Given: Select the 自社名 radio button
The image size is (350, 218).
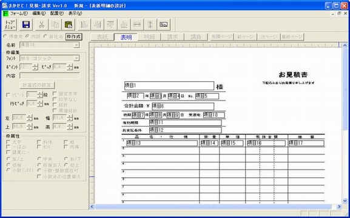Looking at the screenshot, I should 45,36.
